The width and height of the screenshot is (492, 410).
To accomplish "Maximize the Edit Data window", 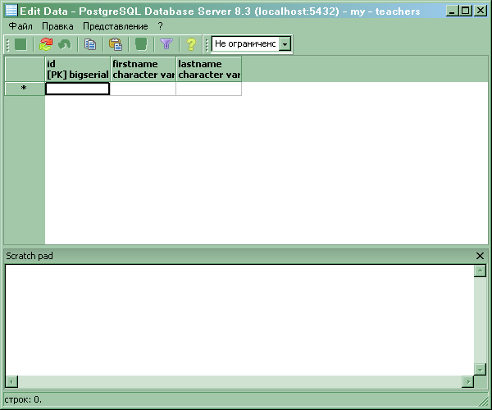I will point(465,11).
